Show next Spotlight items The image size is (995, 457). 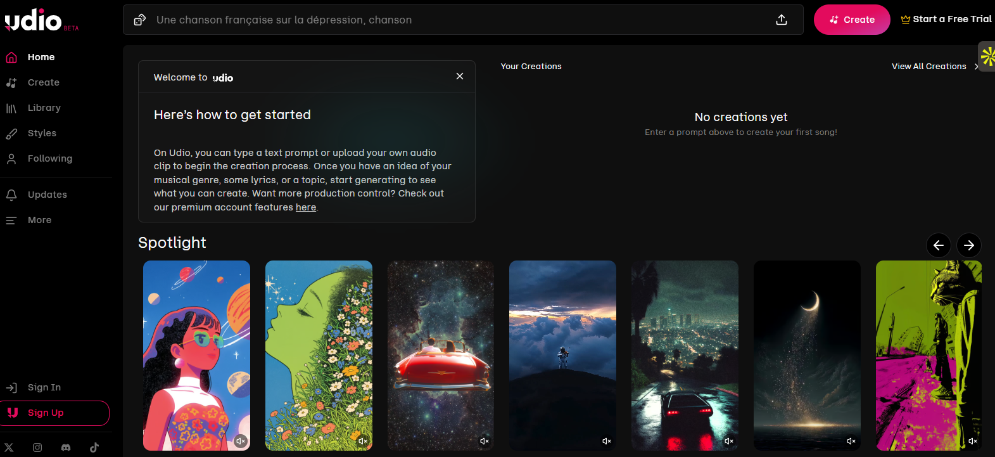[969, 245]
